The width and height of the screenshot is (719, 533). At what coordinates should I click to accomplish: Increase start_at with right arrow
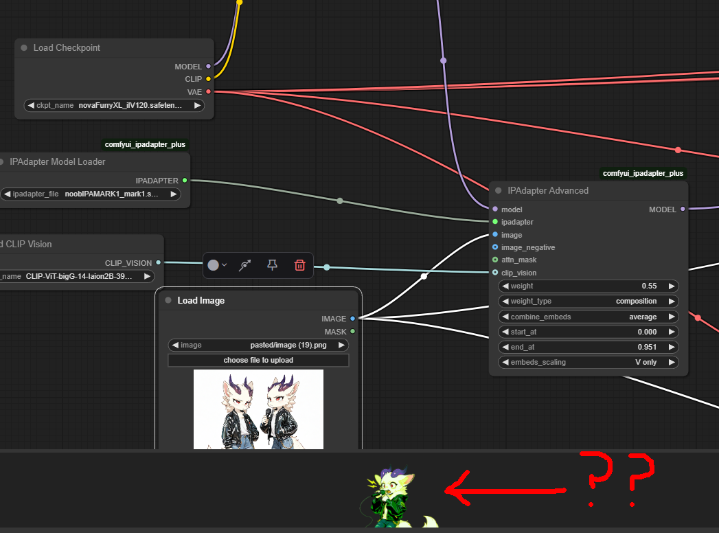(672, 332)
